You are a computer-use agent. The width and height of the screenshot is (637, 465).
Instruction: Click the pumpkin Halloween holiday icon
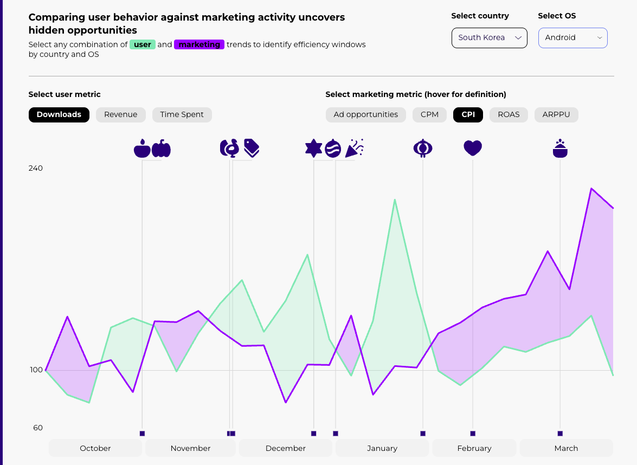click(x=161, y=148)
